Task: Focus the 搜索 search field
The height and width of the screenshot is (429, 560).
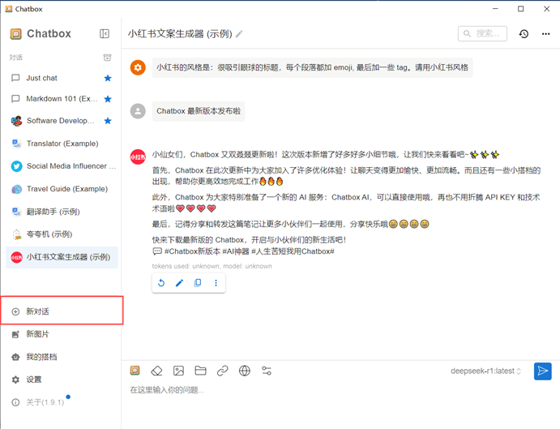Action: point(482,33)
